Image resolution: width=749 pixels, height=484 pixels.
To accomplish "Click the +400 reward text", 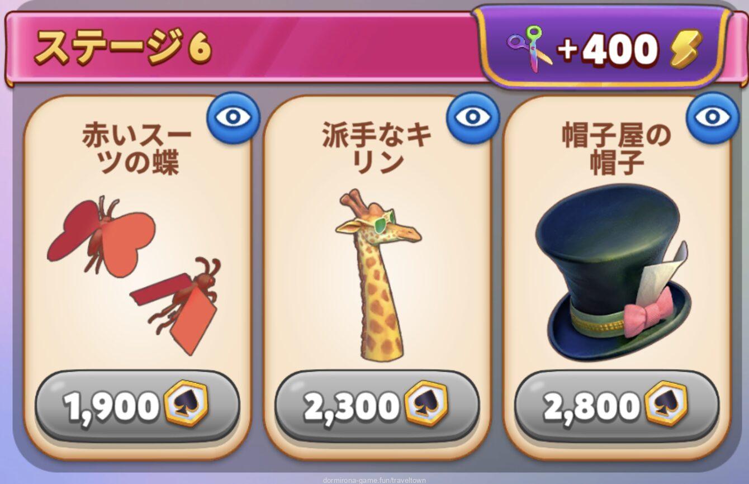I will [608, 49].
